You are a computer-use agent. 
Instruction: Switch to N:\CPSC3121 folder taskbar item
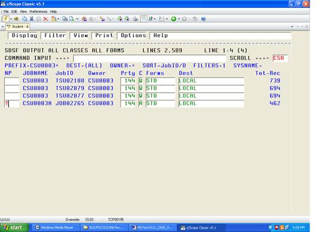point(104,228)
